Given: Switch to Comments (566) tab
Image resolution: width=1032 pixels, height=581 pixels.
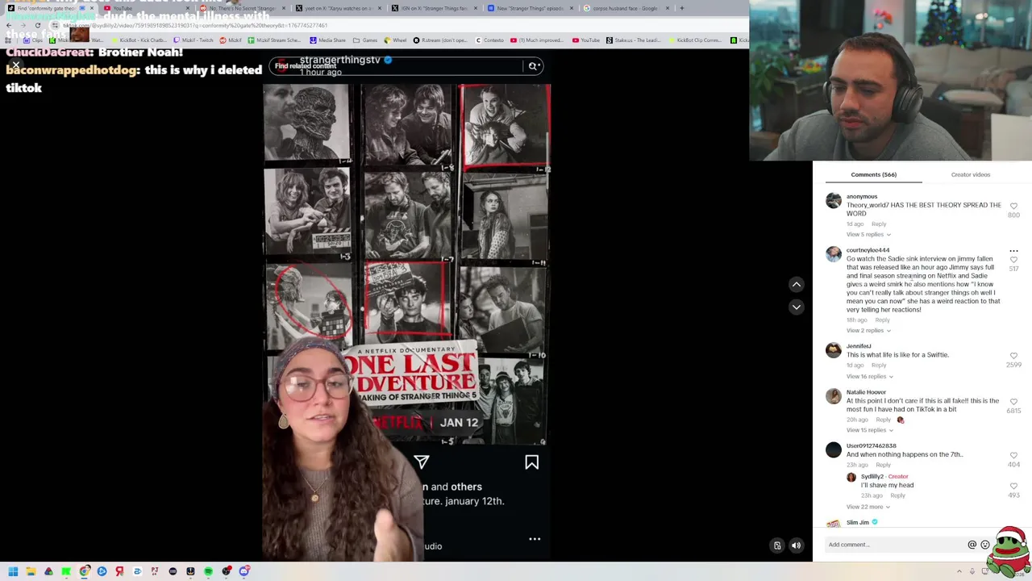Looking at the screenshot, I should (x=873, y=174).
